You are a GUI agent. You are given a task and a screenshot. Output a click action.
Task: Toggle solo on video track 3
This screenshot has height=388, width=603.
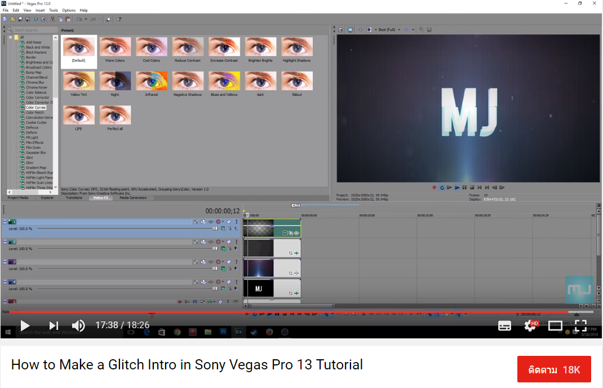[236, 262]
